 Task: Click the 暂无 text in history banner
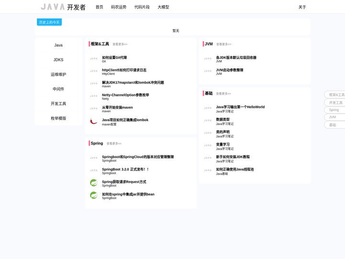pyautogui.click(x=175, y=31)
